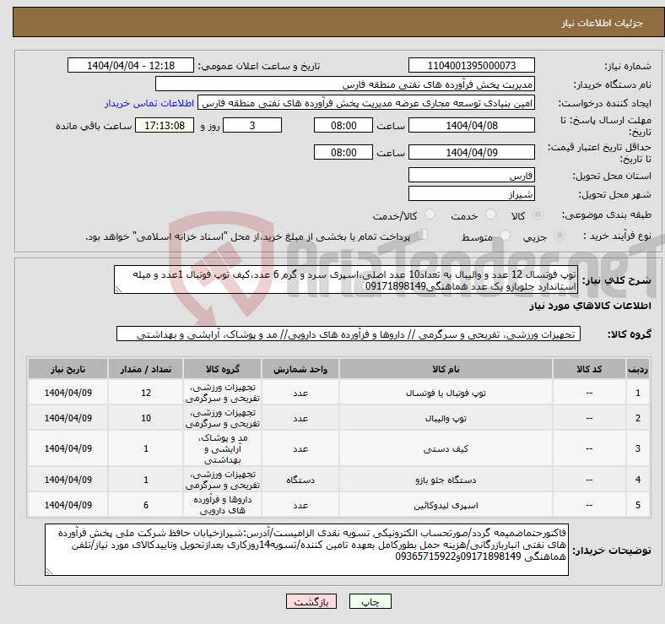Click the delivery province field فارس
The height and width of the screenshot is (624, 665).
pos(471,175)
